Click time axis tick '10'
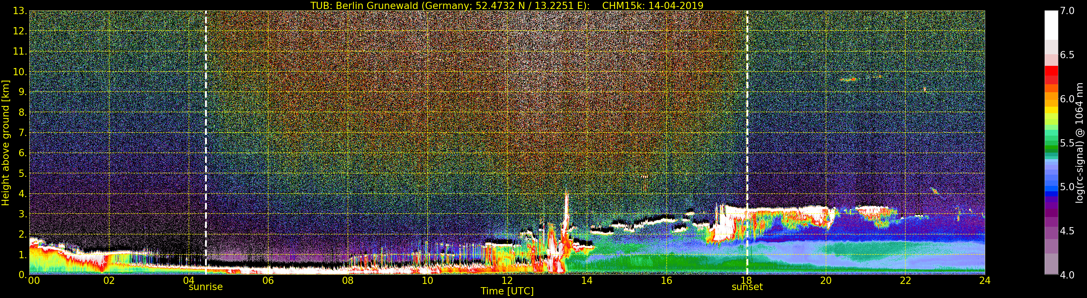 click(427, 280)
